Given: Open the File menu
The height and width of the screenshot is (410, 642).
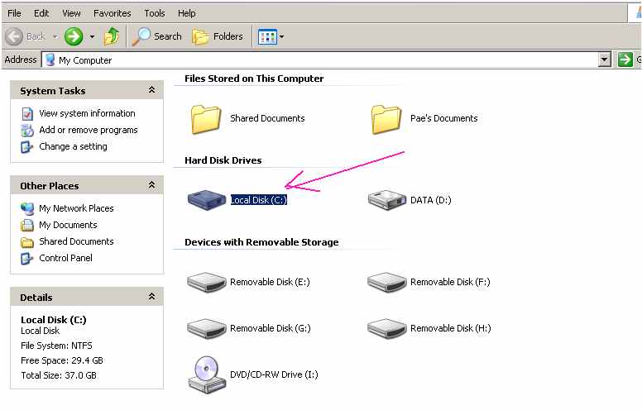Looking at the screenshot, I should (x=14, y=13).
